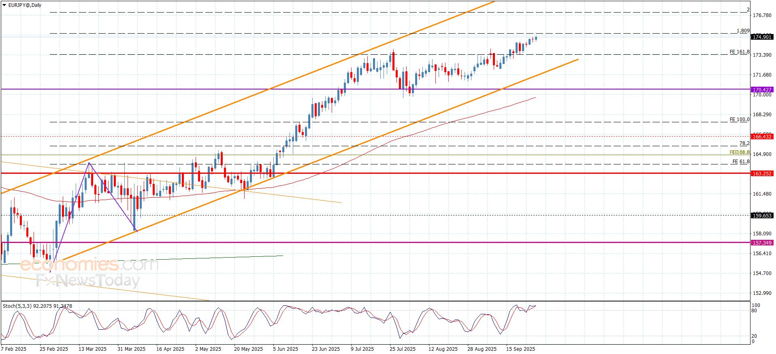Click the 31 Mar 2025 date label
This screenshot has height=354, width=776.
(131, 349)
